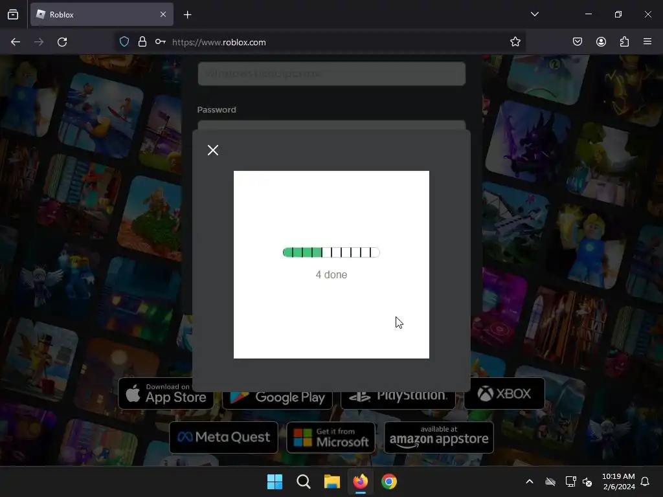
Task: Open the Firefox View button
Action: [x=13, y=14]
